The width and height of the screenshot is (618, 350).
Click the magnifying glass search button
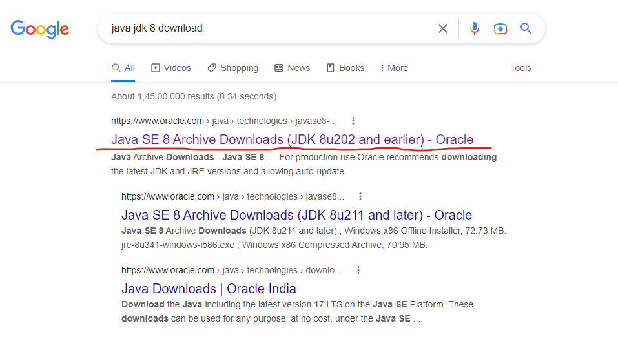[x=526, y=28]
